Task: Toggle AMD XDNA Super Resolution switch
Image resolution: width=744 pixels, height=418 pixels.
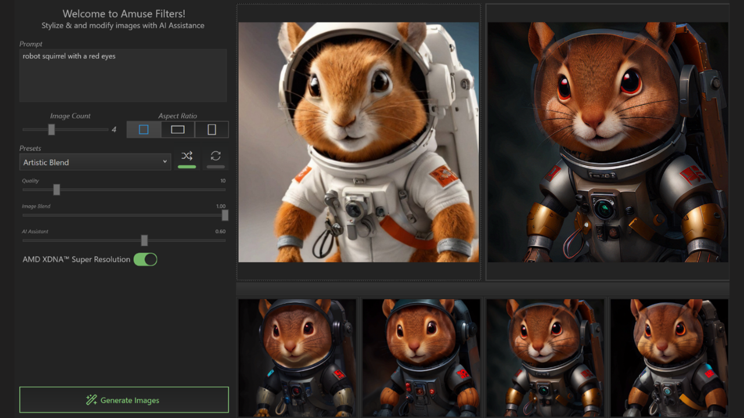Action: click(145, 260)
